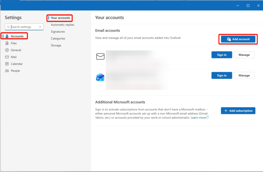Manage the second Outlook account
This screenshot has height=172, width=263.
[x=244, y=75]
